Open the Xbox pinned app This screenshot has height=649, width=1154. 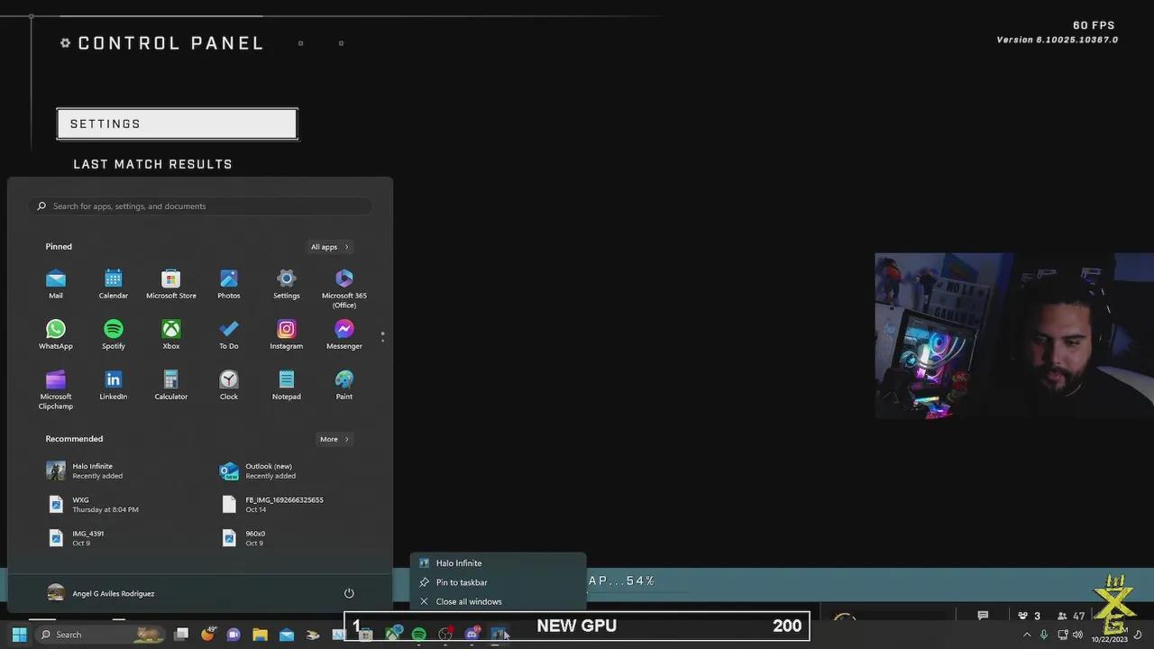[x=171, y=334]
